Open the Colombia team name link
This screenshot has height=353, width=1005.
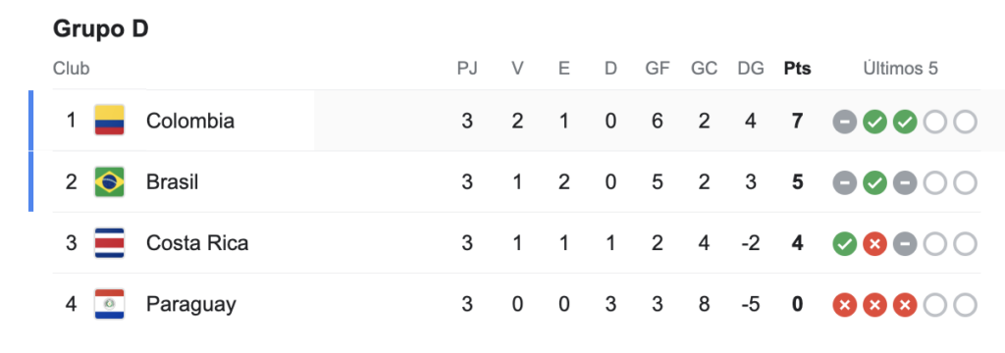tap(190, 121)
